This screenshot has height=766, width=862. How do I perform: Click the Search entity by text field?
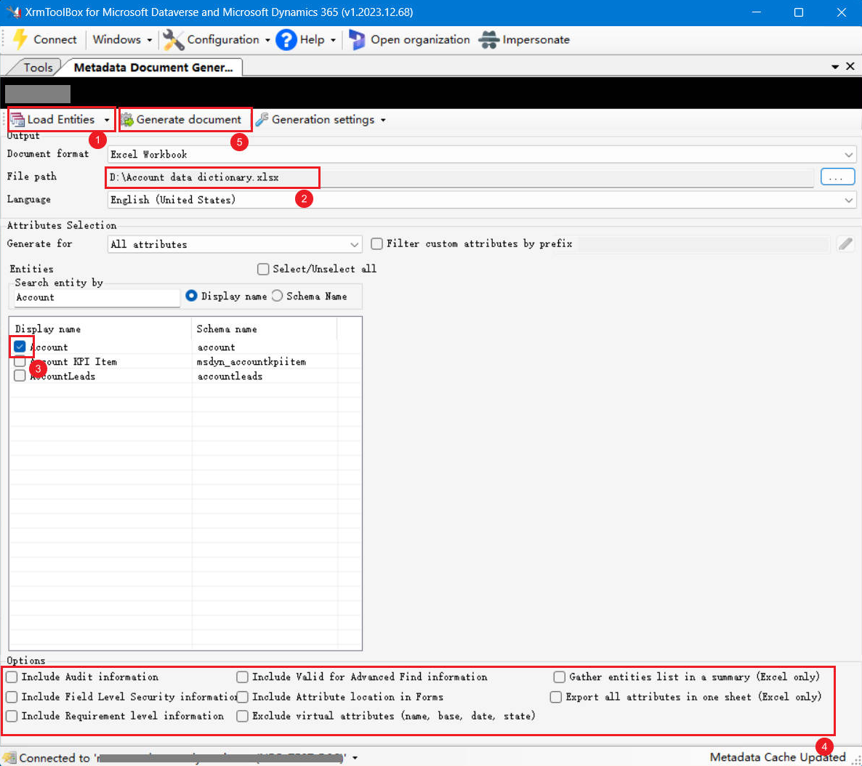point(97,297)
